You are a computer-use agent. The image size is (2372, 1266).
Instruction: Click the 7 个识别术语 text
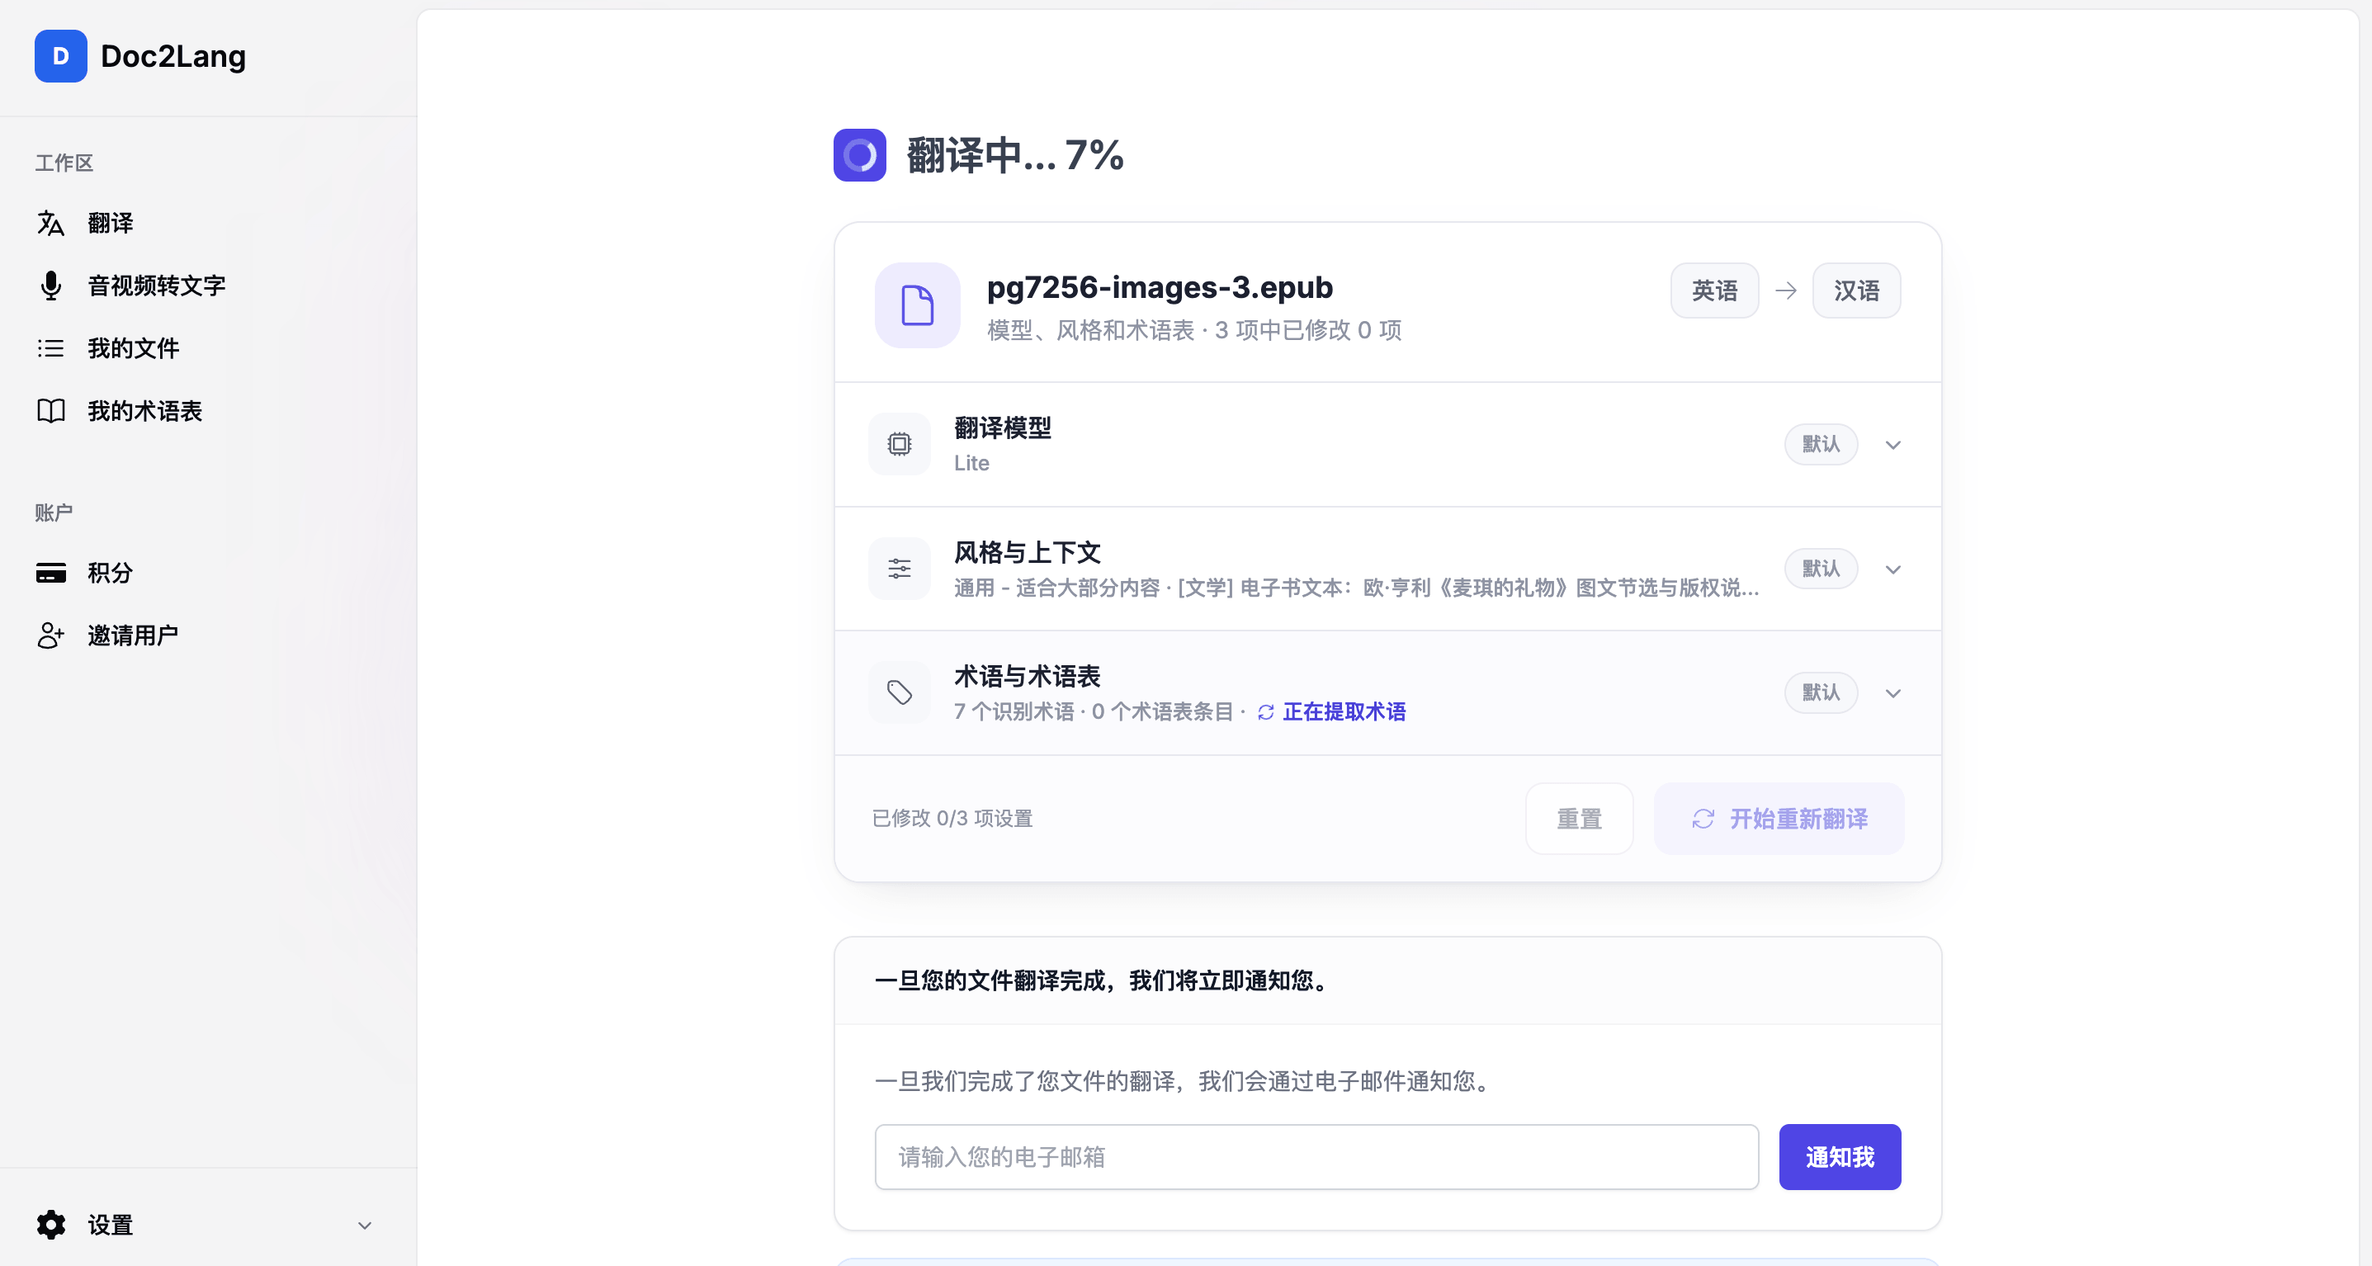1014,711
